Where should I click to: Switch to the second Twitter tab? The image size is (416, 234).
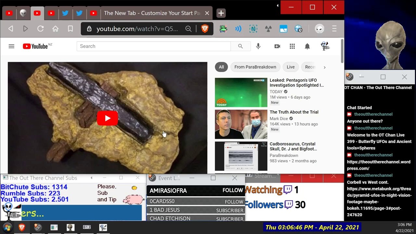pyautogui.click(x=79, y=13)
